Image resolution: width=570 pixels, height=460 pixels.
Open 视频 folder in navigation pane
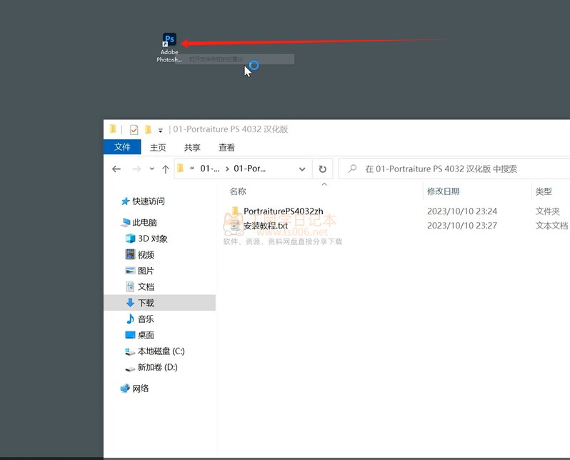[146, 255]
